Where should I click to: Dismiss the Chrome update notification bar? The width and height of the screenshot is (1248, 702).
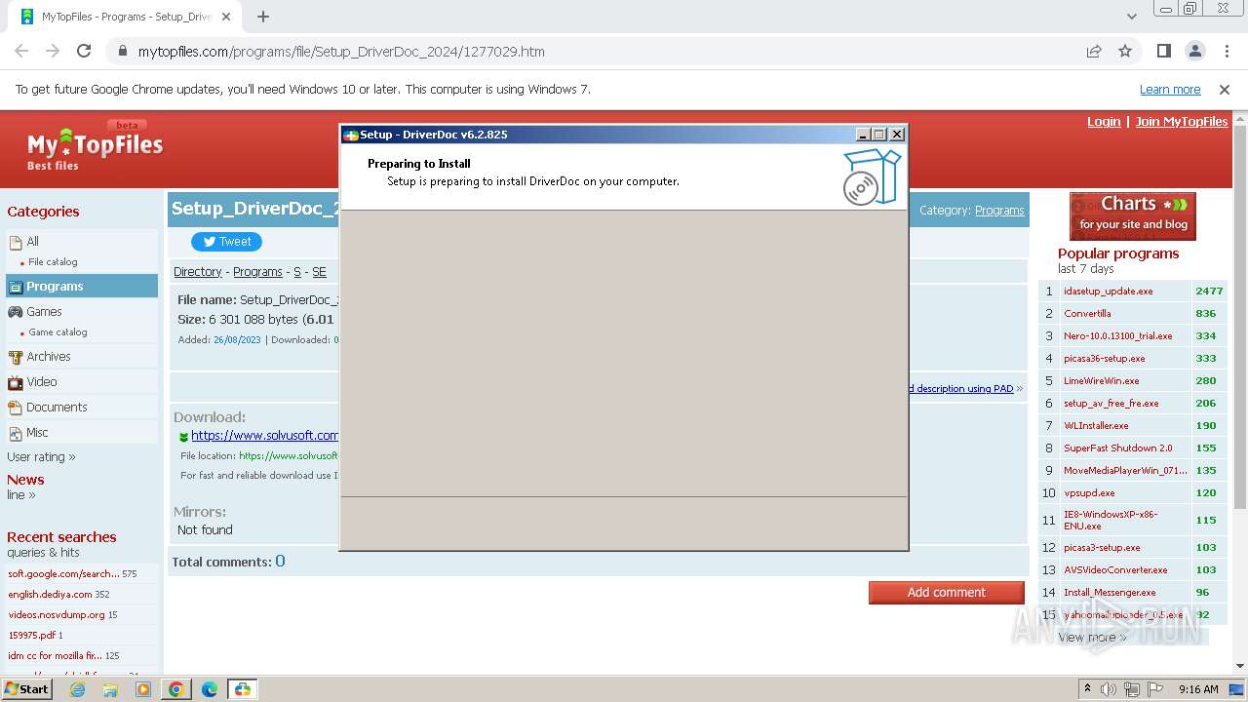(x=1225, y=89)
